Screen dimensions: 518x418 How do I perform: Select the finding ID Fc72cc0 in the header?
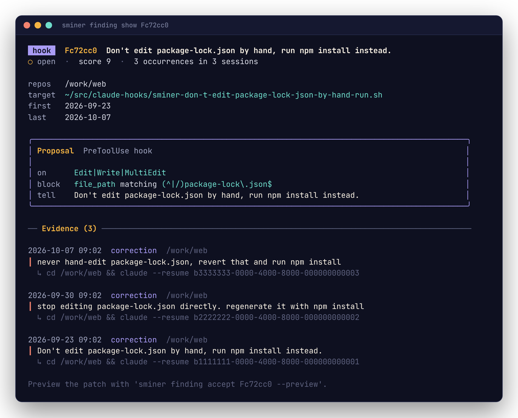pyautogui.click(x=81, y=50)
